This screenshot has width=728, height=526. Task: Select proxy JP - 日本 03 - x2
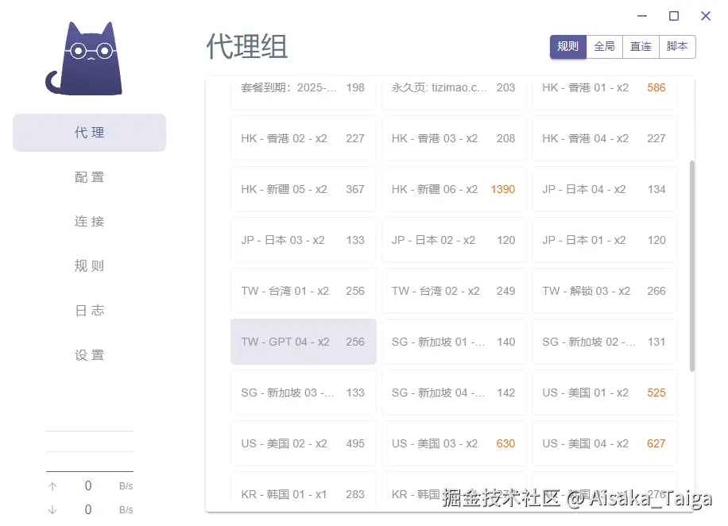click(303, 240)
